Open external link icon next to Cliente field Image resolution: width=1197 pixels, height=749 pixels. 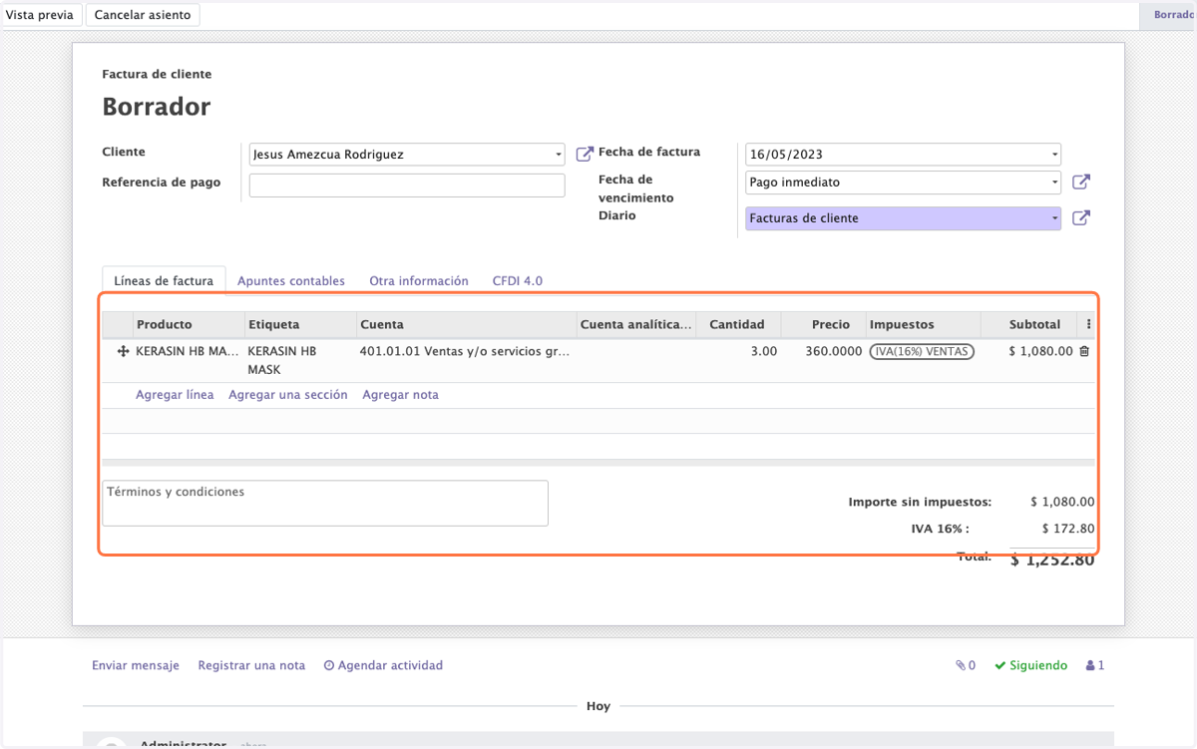[585, 155]
